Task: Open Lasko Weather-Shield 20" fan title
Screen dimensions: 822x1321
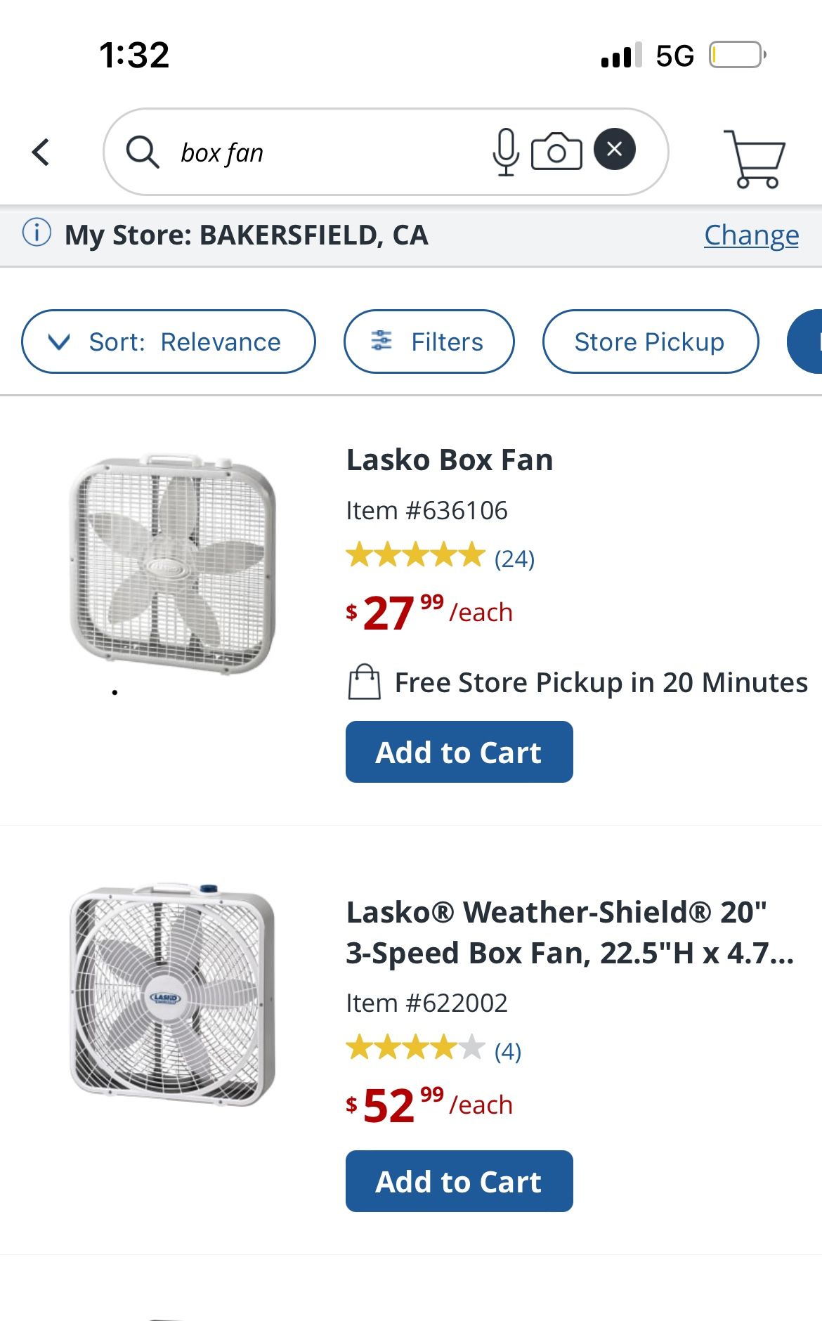Action: pos(570,932)
